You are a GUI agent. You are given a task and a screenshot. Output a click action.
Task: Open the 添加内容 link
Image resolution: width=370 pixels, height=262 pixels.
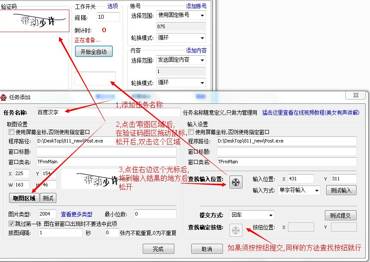pos(196,50)
